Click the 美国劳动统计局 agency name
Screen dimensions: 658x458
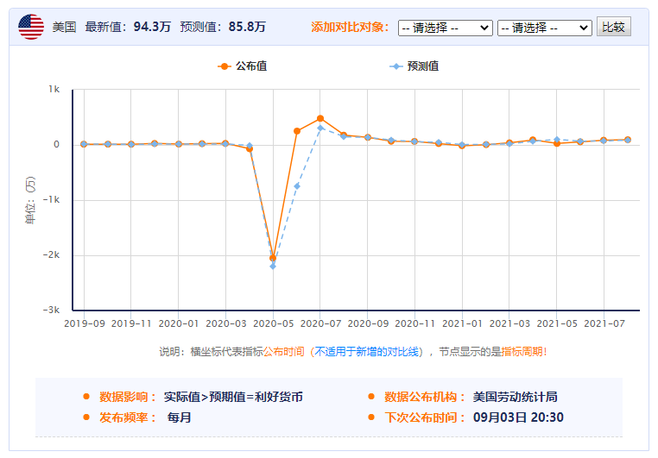click(x=515, y=397)
